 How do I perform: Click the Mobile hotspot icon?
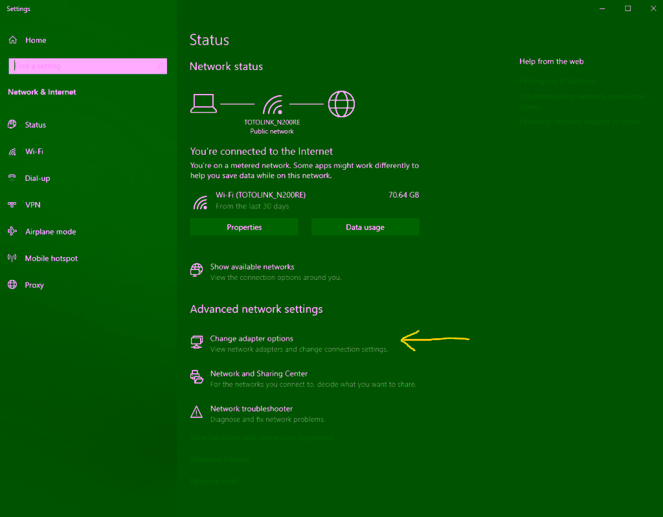point(12,258)
